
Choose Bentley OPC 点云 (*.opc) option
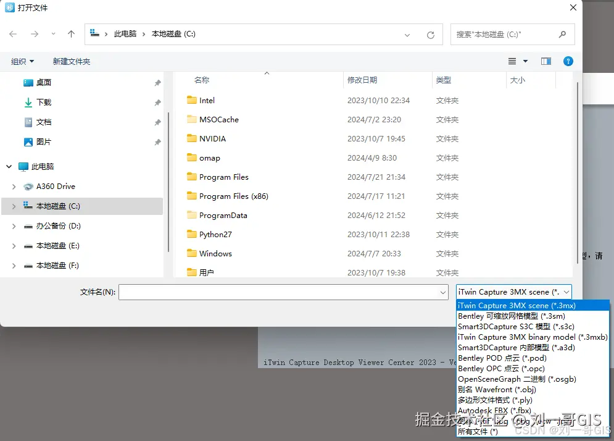coord(533,369)
